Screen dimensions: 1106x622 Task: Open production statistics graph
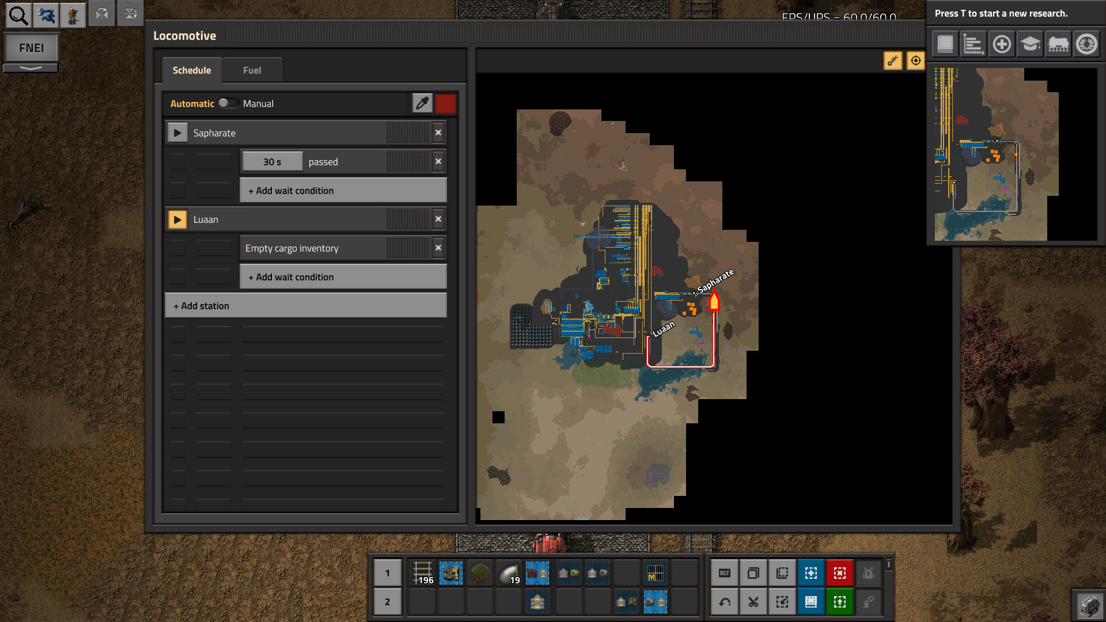point(974,44)
